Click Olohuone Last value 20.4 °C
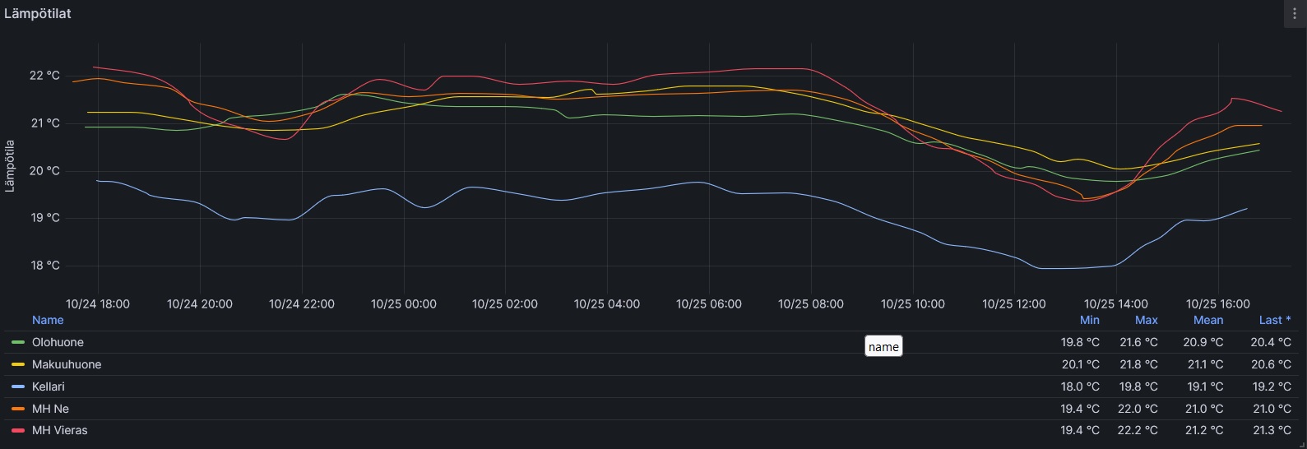Screen dimensions: 1307x449 pos(1271,342)
